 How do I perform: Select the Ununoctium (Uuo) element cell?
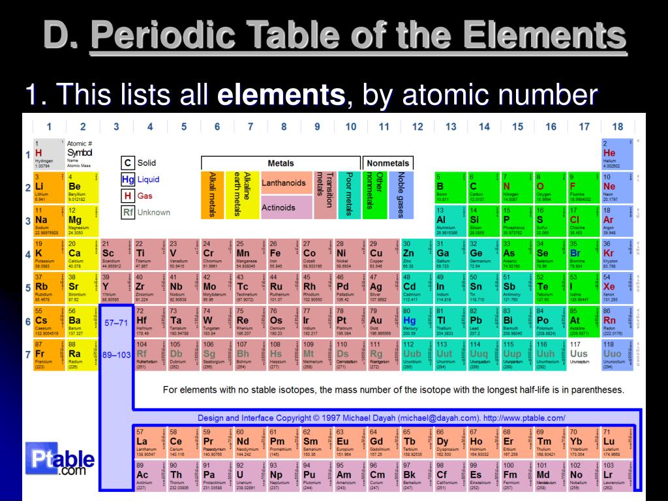[x=617, y=355]
